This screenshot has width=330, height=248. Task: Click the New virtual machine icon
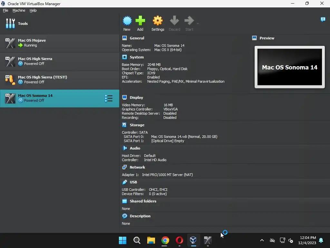tap(127, 21)
